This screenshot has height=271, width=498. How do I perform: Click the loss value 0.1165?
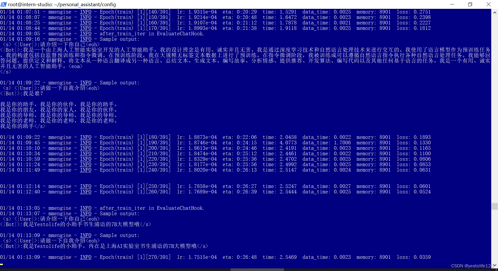click(x=422, y=148)
